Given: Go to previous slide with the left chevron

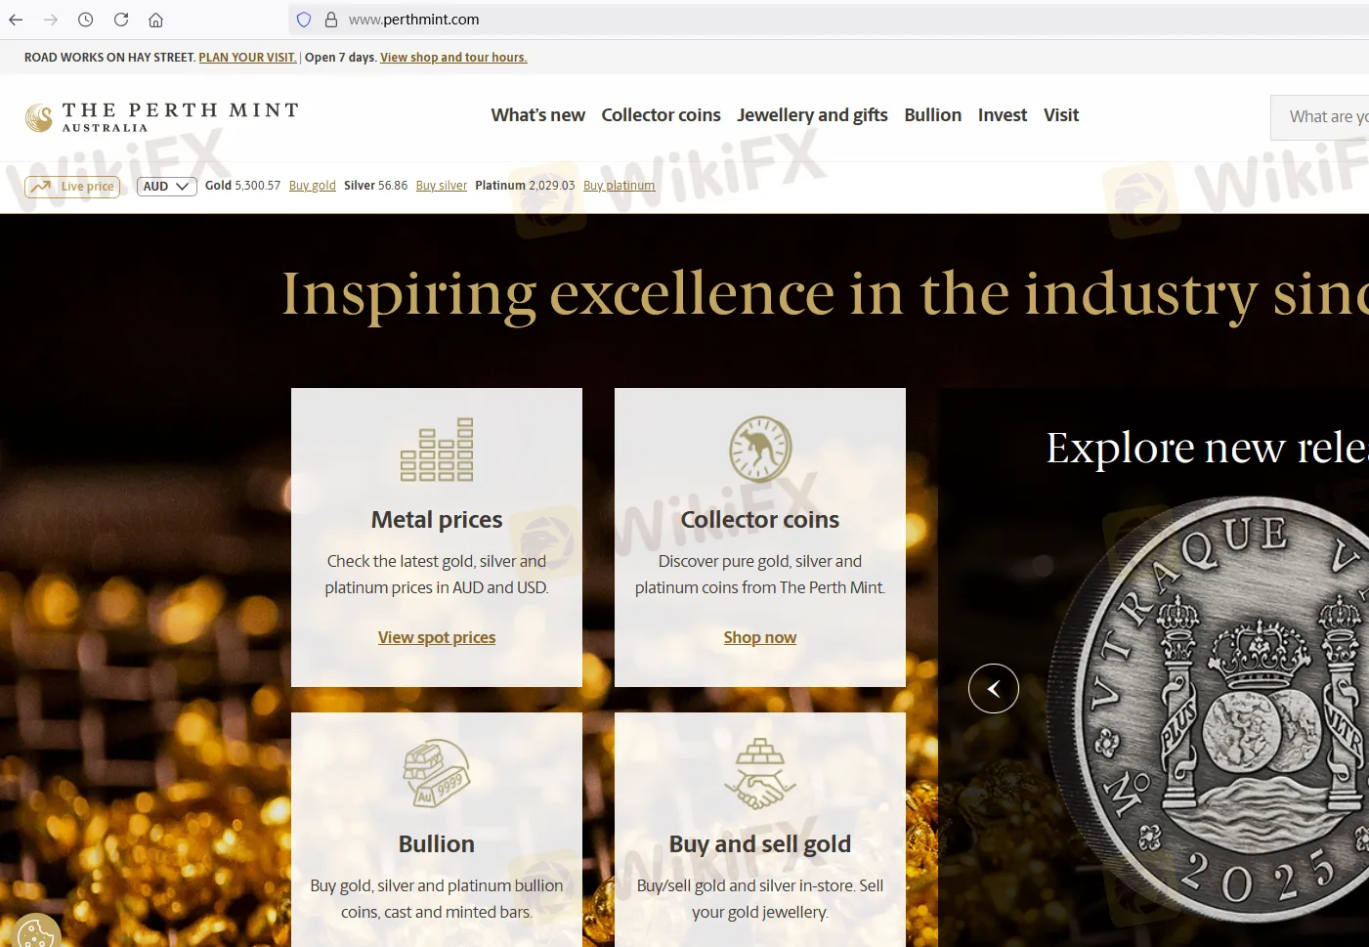Looking at the screenshot, I should (994, 688).
